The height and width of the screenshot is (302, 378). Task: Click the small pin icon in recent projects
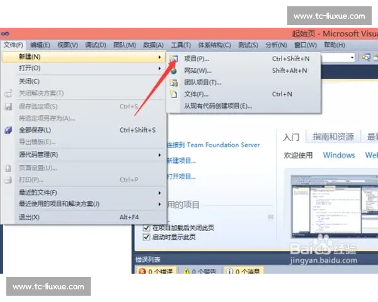[x=271, y=217]
